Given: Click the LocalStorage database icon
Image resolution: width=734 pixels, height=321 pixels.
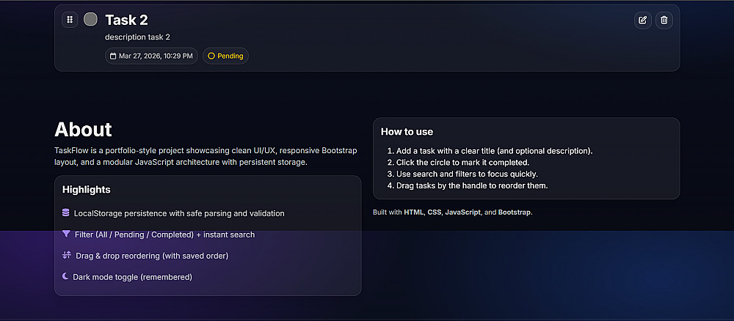Looking at the screenshot, I should pos(66,213).
